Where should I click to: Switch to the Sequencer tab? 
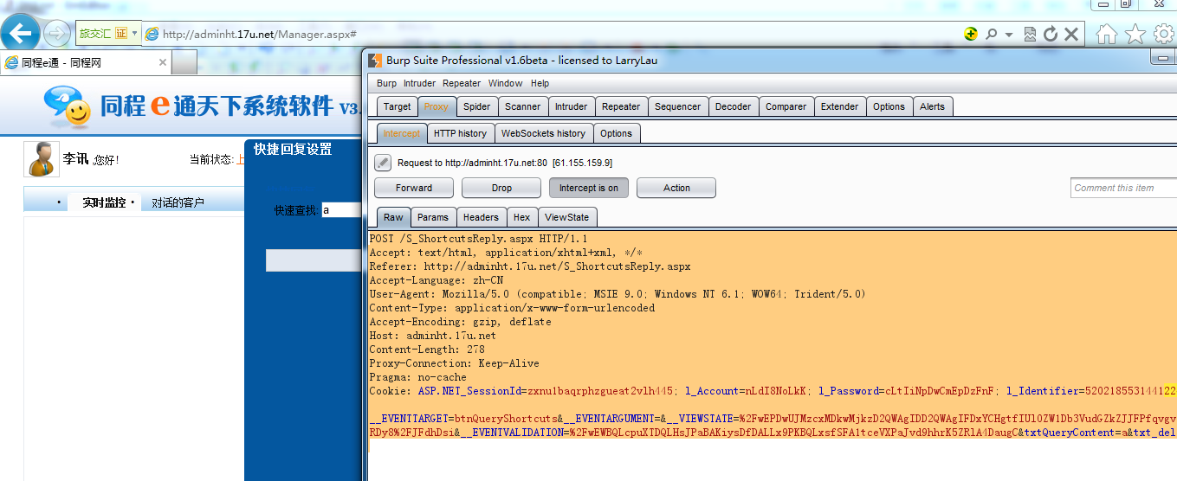[677, 106]
